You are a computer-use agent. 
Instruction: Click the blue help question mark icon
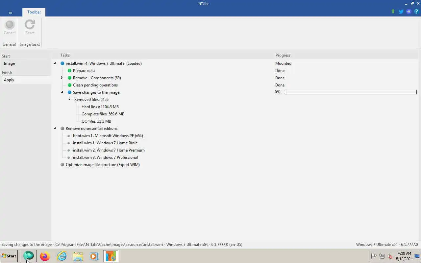point(416,12)
